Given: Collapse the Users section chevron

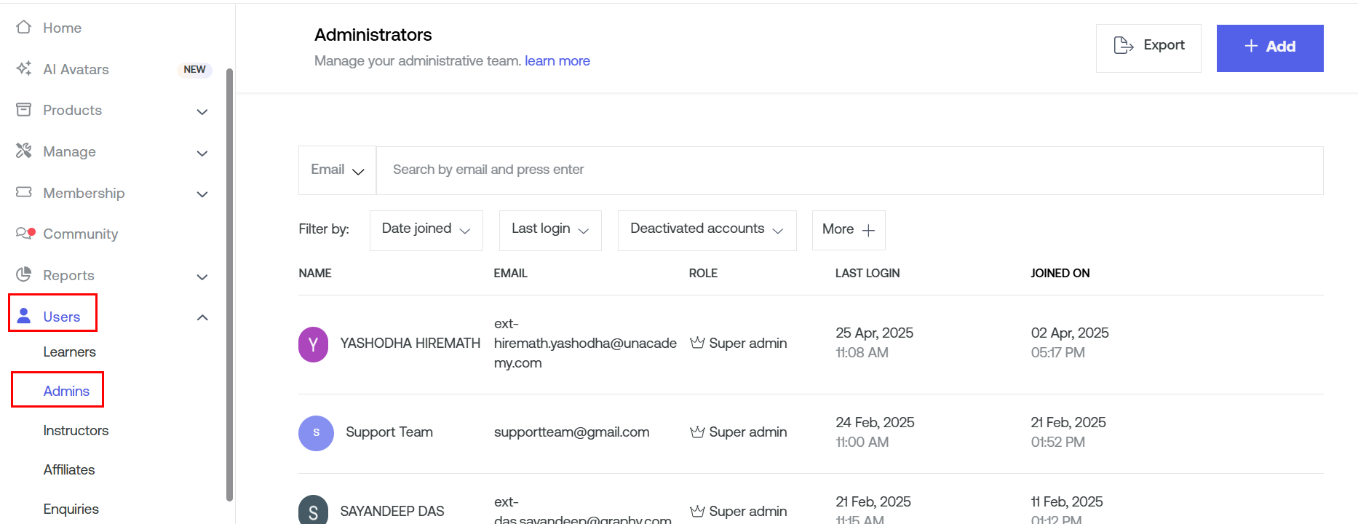Looking at the screenshot, I should tap(202, 317).
